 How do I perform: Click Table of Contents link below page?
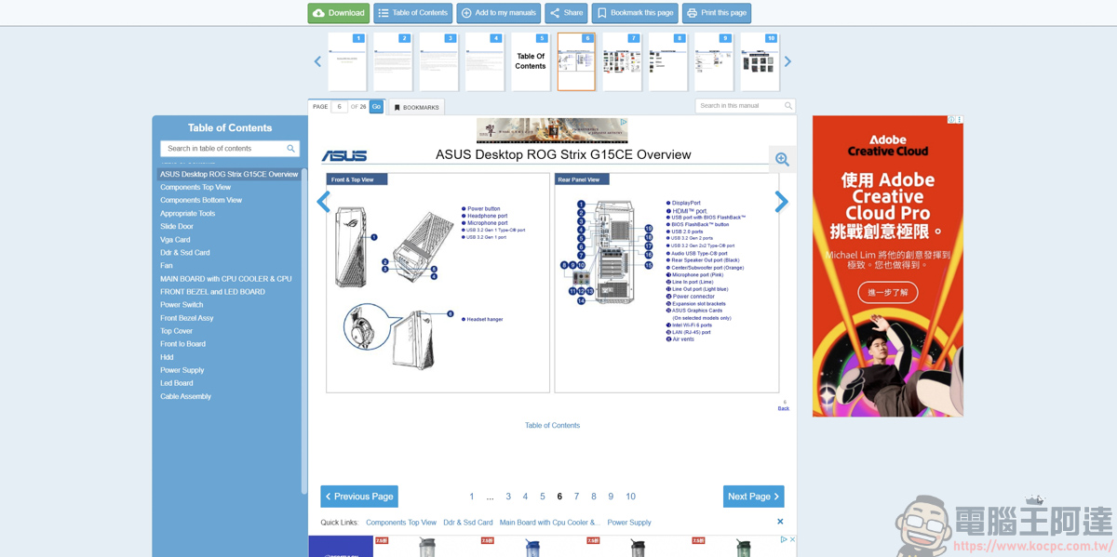(x=552, y=425)
